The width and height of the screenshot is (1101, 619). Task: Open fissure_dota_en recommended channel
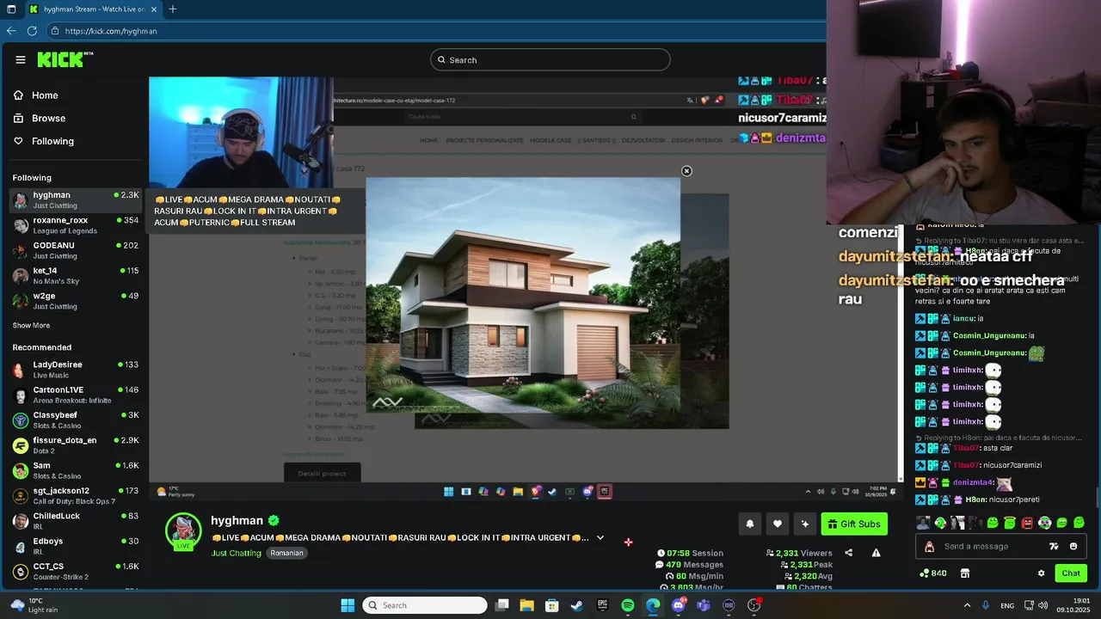76,445
